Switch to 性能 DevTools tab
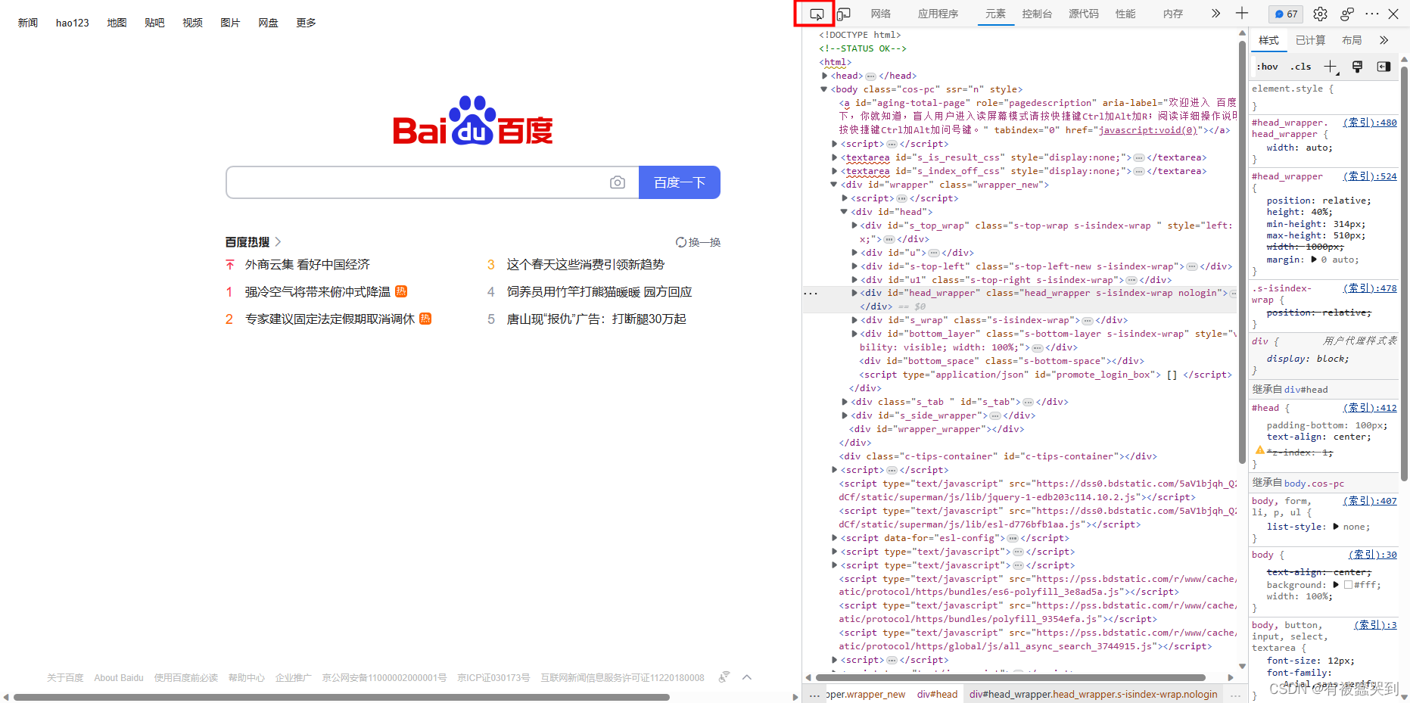 coord(1125,14)
